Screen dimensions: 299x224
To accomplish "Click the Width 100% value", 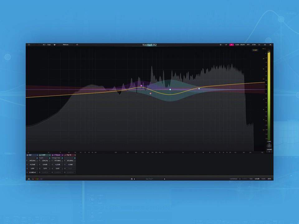I will (x=269, y=179).
